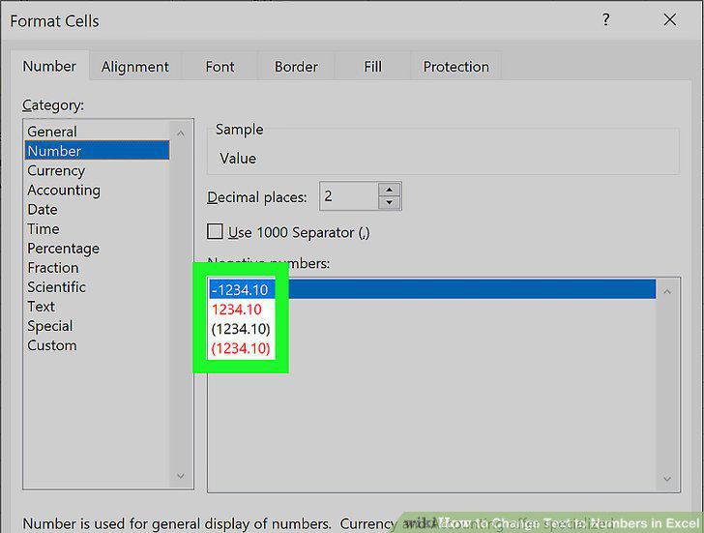Open the Font tab
Viewport: 704px width, 533px height.
(x=220, y=67)
